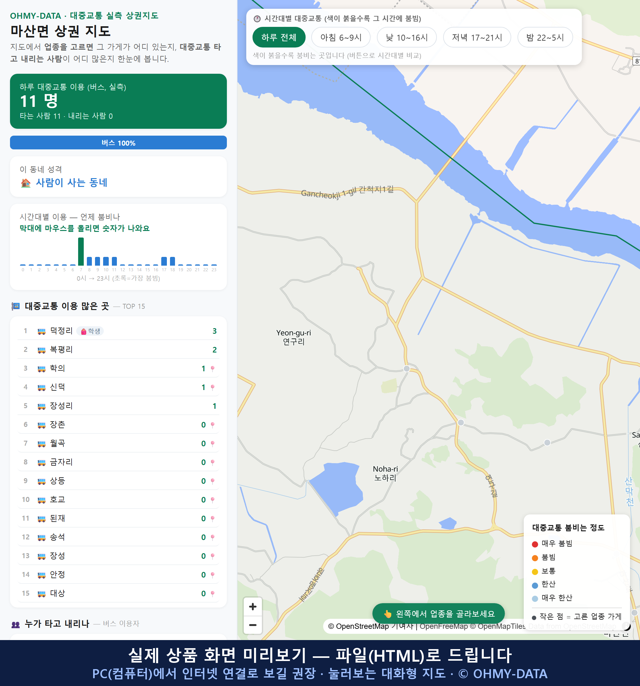This screenshot has height=686, width=640.
Task: Switch to 저녁 17~21시 time filter
Action: 477,37
